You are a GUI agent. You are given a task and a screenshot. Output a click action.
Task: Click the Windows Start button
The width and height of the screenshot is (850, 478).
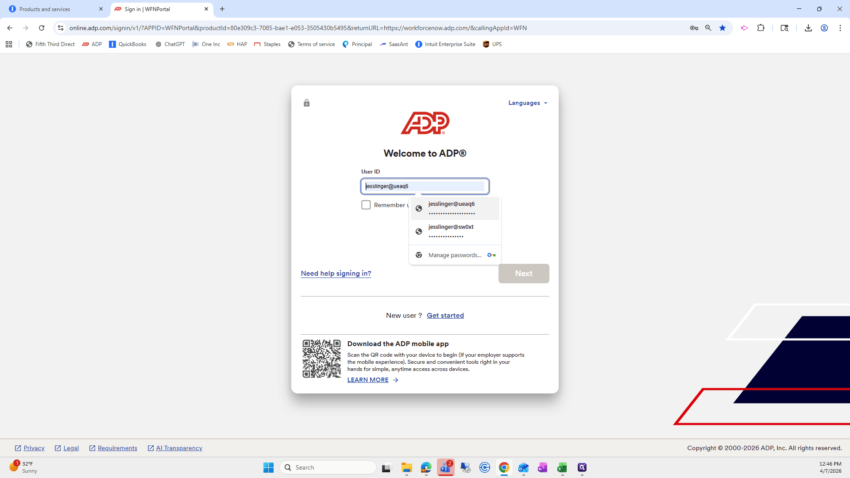[268, 467]
